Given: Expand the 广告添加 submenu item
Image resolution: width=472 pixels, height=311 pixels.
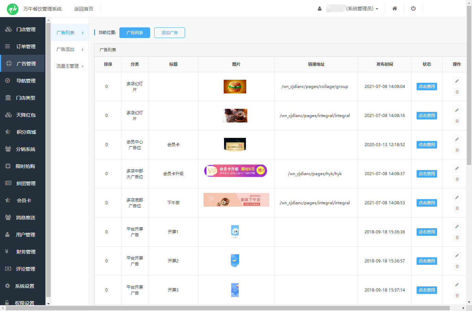Looking at the screenshot, I should [70, 50].
